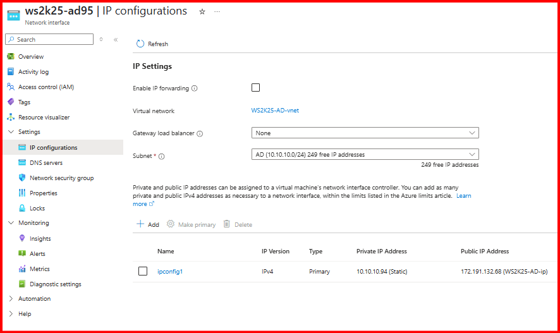The image size is (560, 333).
Task: Go to DNS servers menu item
Action: point(46,163)
